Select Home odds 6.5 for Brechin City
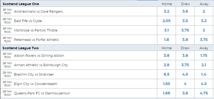Screen dimensions: 214x99 click(166, 74)
